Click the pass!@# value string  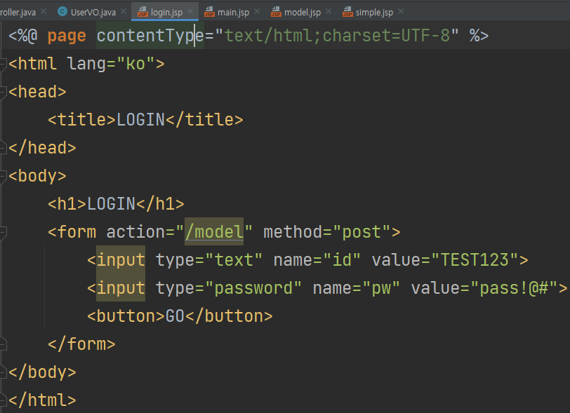coord(514,288)
